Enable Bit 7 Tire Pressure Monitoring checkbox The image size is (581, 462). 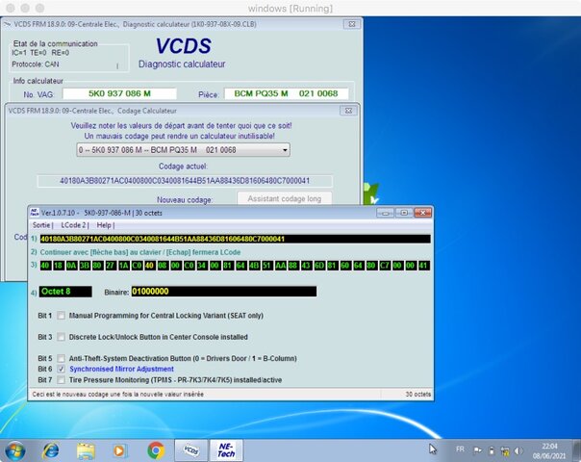point(62,380)
